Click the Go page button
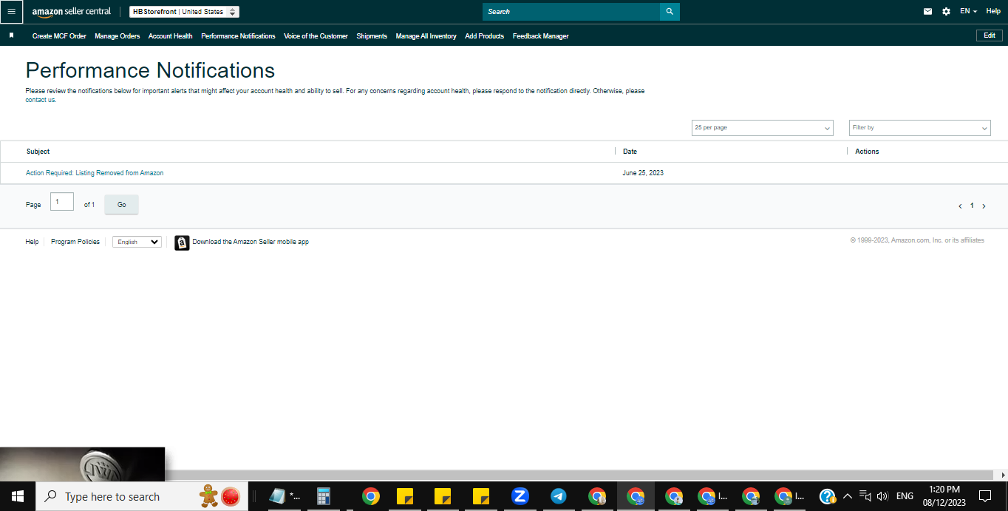This screenshot has height=511, width=1008. point(121,205)
